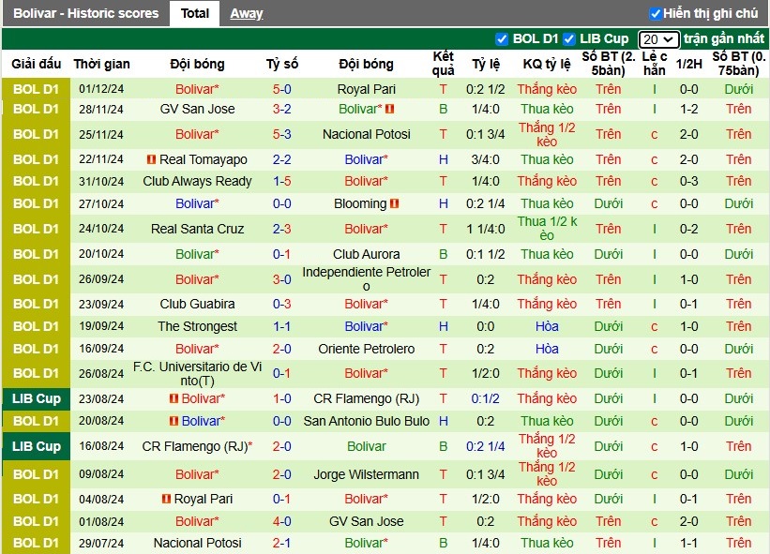Image resolution: width=770 pixels, height=554 pixels.
Task: Open the 2-1 score at Nacional Potosi
Action: point(282,543)
